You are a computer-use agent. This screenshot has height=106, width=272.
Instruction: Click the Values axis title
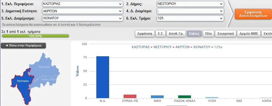point(77,71)
